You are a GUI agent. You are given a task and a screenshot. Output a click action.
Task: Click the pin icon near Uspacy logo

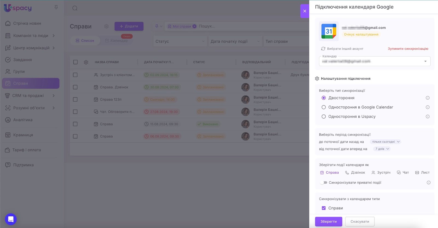[56, 7]
